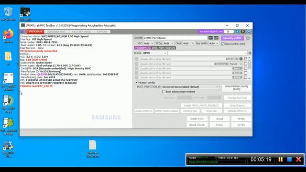Click the file list scroll up arrow
Screen dimensions: 306x172
(x=250, y=58)
